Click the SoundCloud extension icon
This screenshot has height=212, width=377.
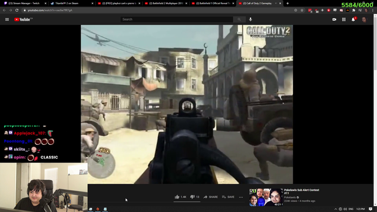tap(348, 11)
